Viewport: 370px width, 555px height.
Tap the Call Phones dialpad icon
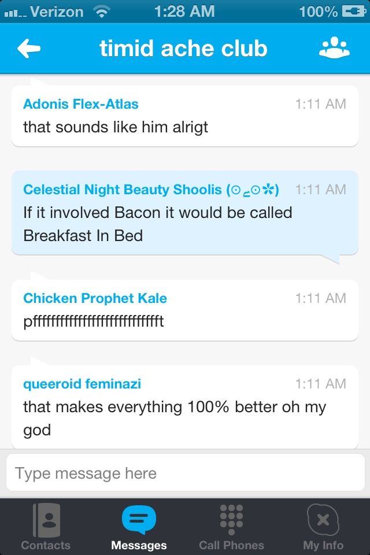point(231,518)
